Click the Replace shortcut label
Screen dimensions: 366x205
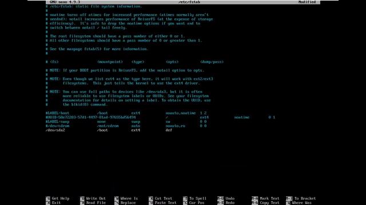tap(128, 203)
